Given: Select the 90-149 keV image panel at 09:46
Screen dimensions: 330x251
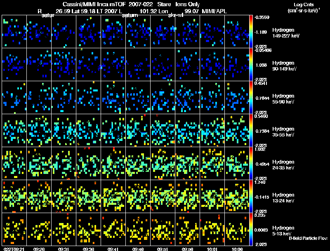Looking at the screenshot, I should tap(138, 64).
